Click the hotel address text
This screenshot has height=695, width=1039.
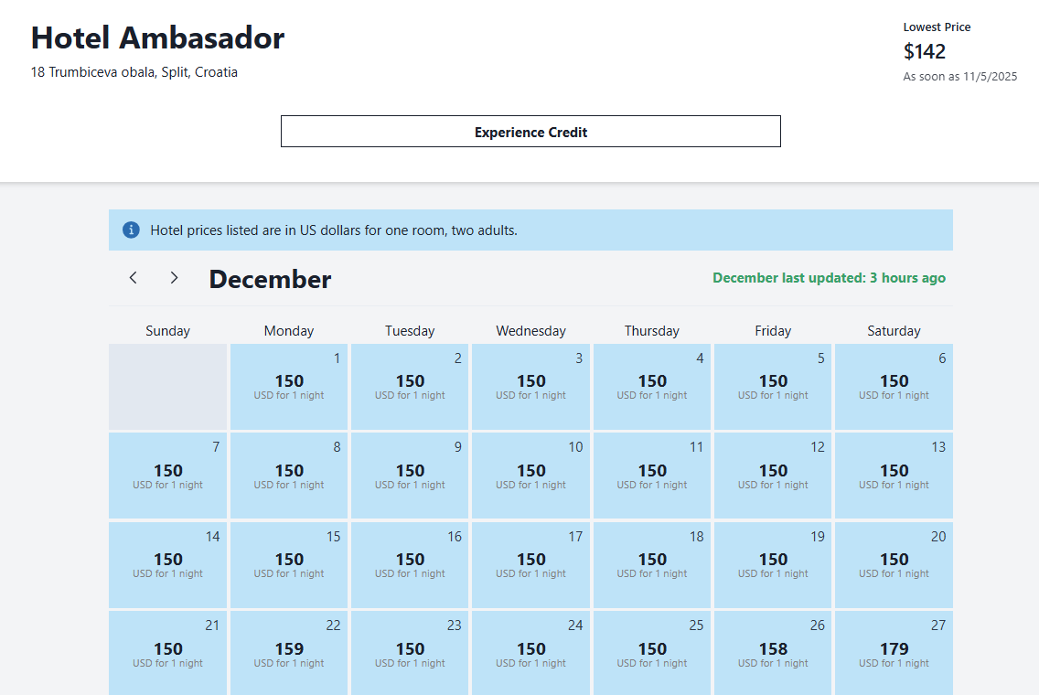134,72
